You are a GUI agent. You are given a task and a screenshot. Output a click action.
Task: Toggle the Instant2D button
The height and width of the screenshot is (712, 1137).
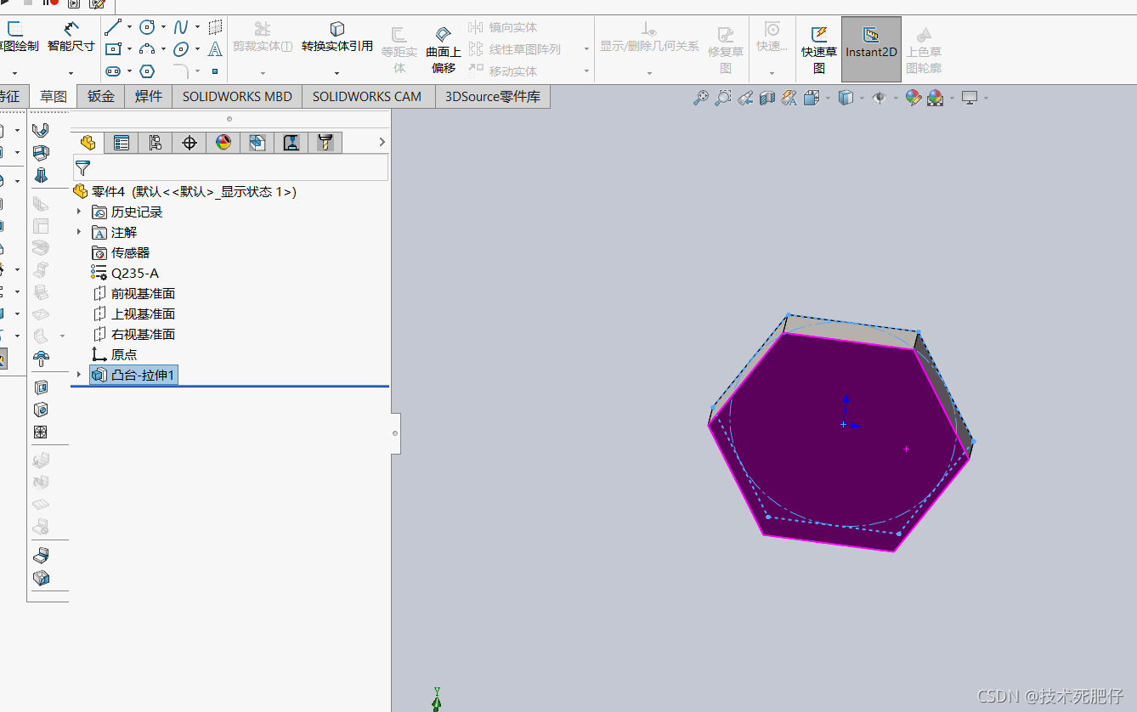pos(871,49)
